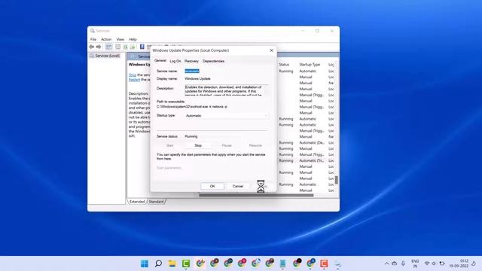The width and height of the screenshot is (482, 271).
Task: Click the Pause service button
Action: 227,145
